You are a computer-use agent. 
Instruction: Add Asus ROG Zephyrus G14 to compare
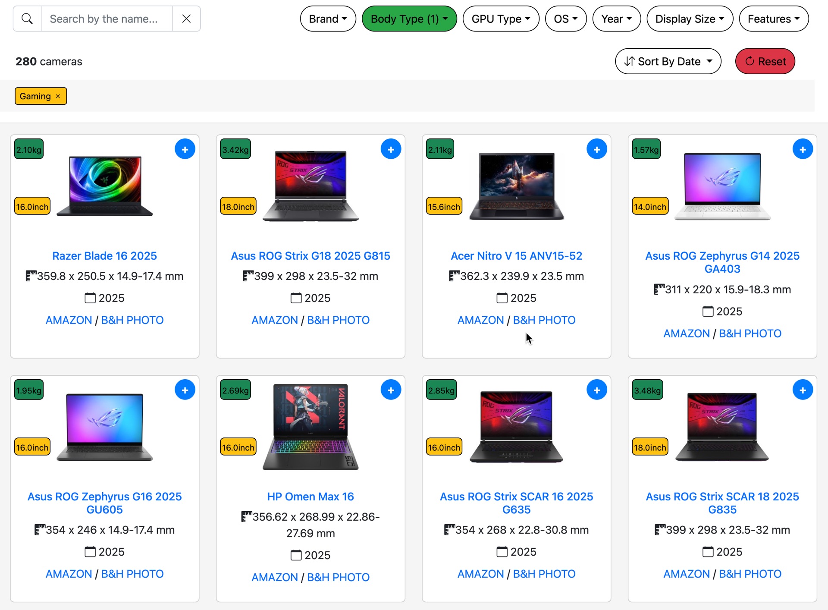pyautogui.click(x=802, y=149)
